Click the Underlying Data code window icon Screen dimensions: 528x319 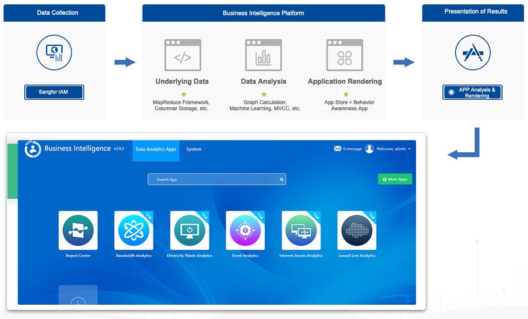183,55
